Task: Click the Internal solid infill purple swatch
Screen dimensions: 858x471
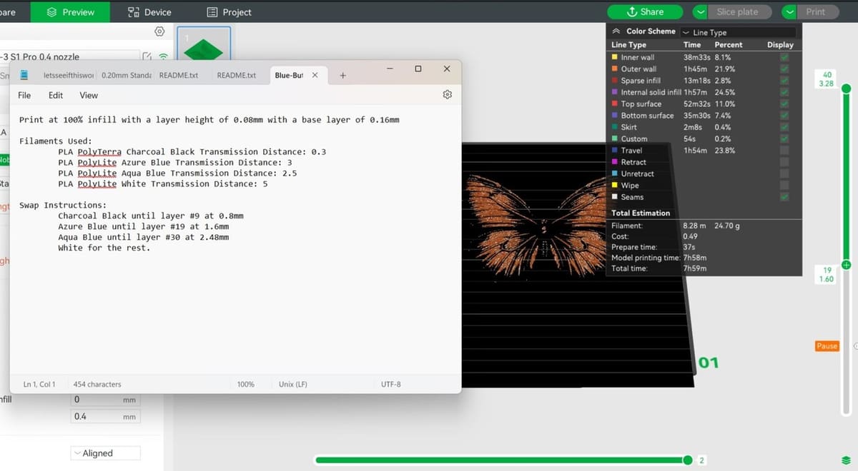Action: click(614, 92)
